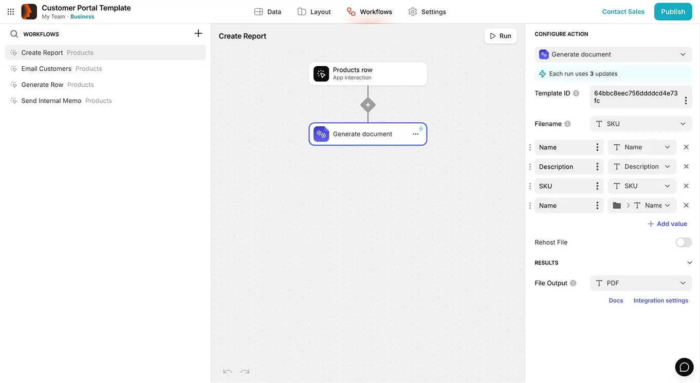Open the Generate document node options menu

point(416,134)
